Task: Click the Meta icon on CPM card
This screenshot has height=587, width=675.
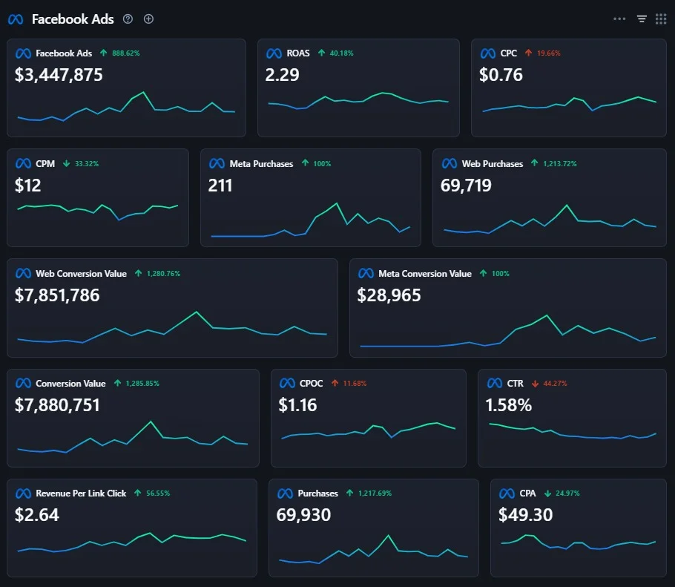Action: 23,164
